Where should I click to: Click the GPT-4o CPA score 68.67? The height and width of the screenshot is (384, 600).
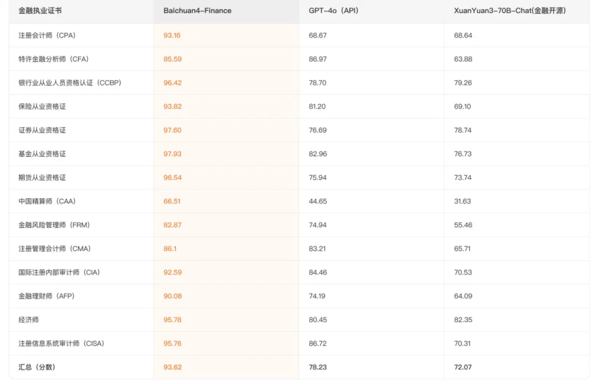pyautogui.click(x=318, y=35)
